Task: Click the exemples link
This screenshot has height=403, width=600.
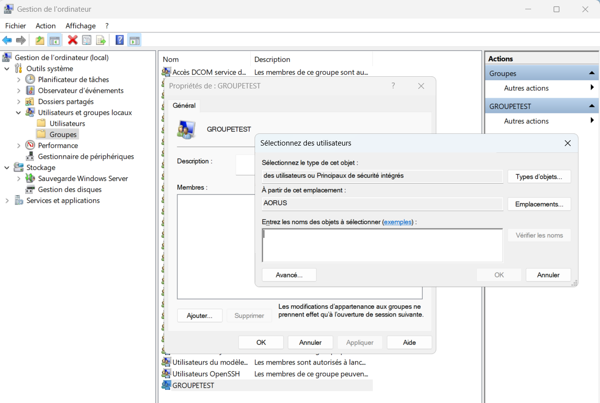Action: pos(397,222)
